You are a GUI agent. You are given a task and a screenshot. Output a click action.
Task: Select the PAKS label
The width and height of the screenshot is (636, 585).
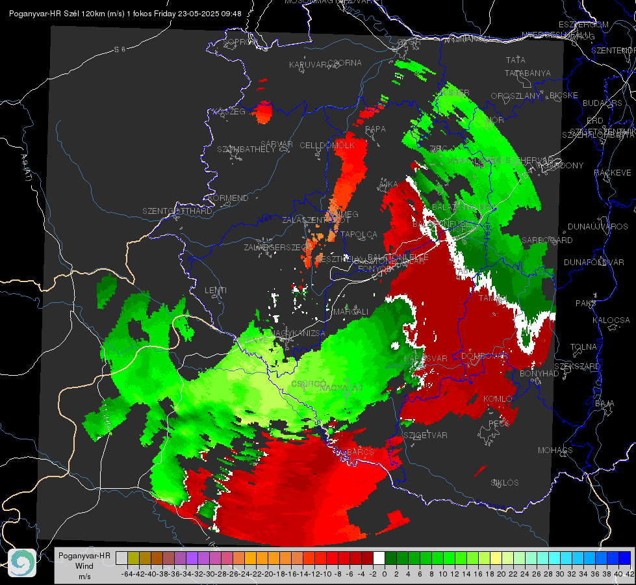tap(586, 304)
